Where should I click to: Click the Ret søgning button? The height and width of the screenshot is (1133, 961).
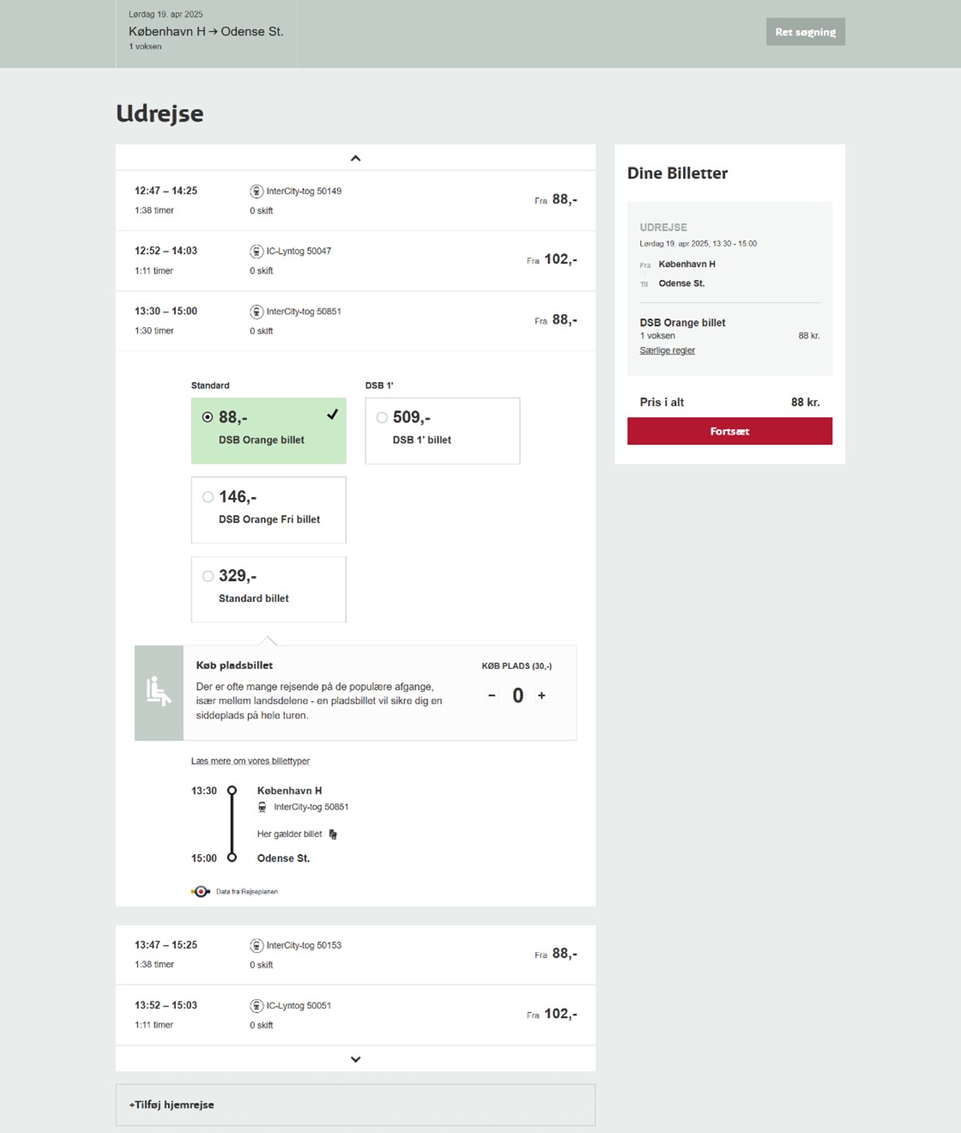805,32
